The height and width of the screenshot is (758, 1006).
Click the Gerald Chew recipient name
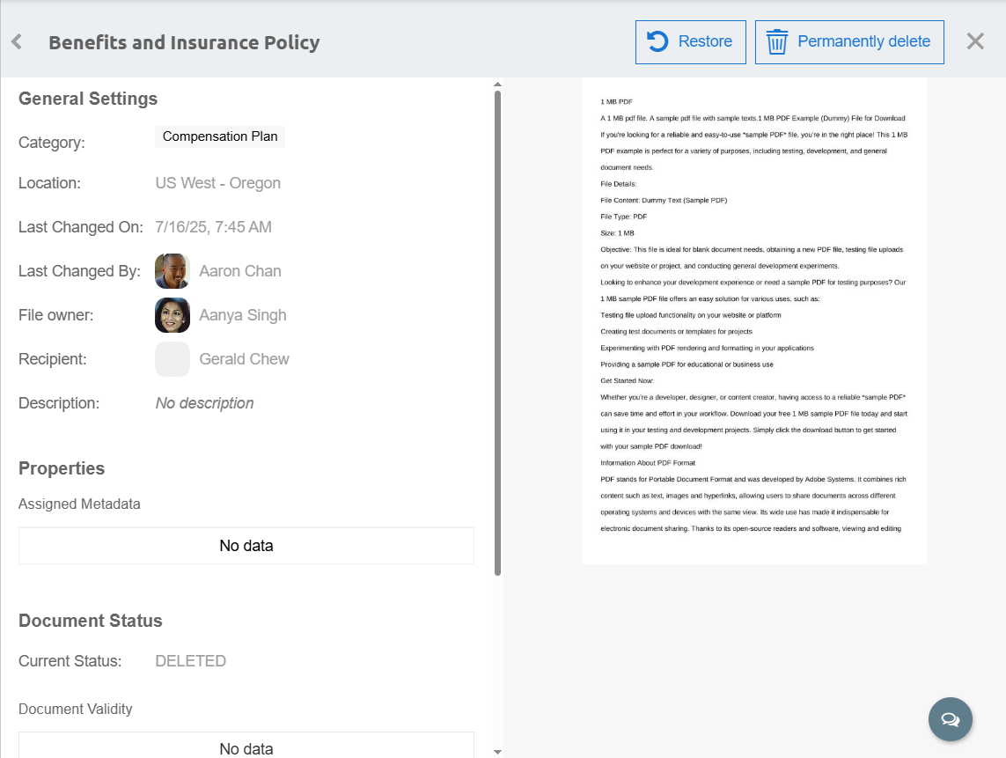(244, 359)
